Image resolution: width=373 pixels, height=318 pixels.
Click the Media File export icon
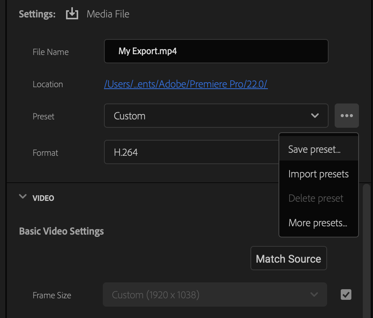(72, 14)
